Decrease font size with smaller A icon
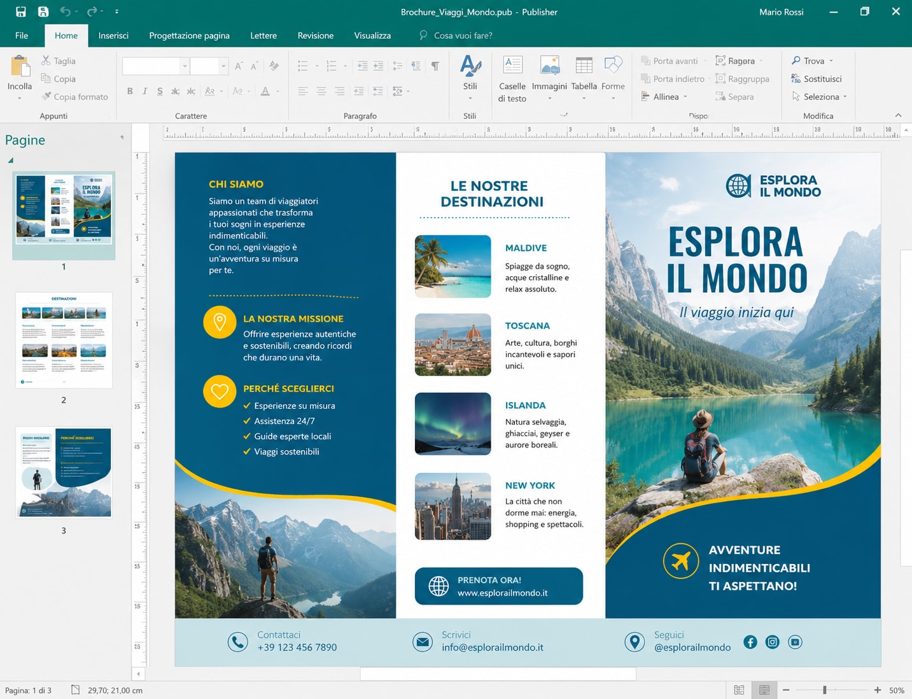Image resolution: width=912 pixels, height=699 pixels. 254,66
